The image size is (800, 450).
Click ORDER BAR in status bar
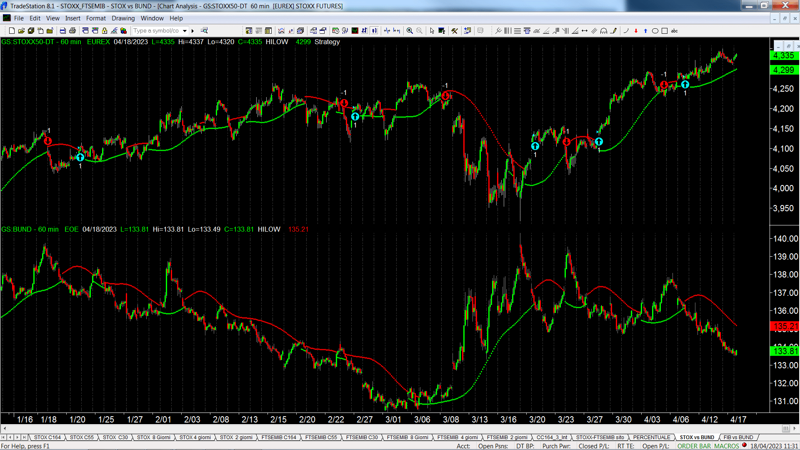coord(694,446)
